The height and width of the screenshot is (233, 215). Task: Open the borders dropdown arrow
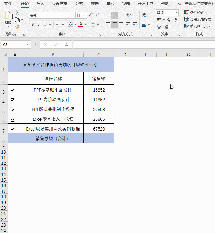click(63, 25)
